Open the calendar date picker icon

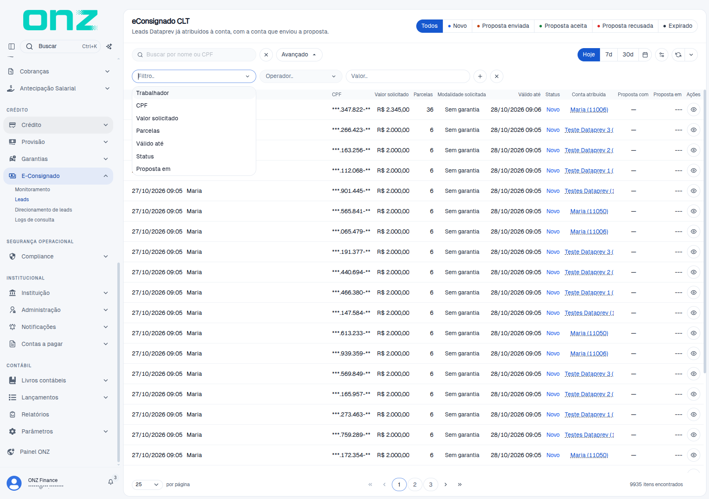coord(645,55)
